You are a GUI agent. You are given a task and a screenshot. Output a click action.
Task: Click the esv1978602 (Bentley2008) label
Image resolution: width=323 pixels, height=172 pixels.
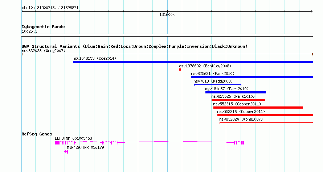pos(205,66)
